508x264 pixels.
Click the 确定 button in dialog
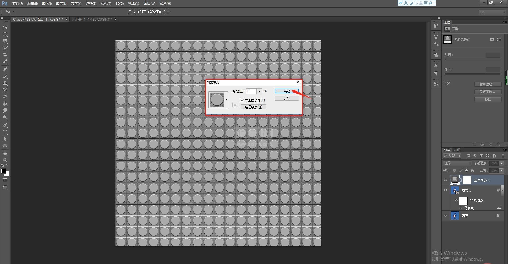pyautogui.click(x=287, y=91)
